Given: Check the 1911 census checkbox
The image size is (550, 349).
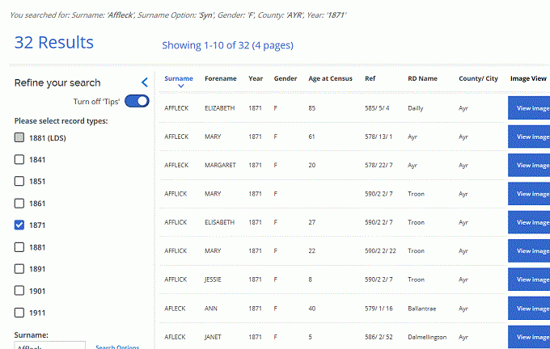Looking at the screenshot, I should (x=19, y=313).
